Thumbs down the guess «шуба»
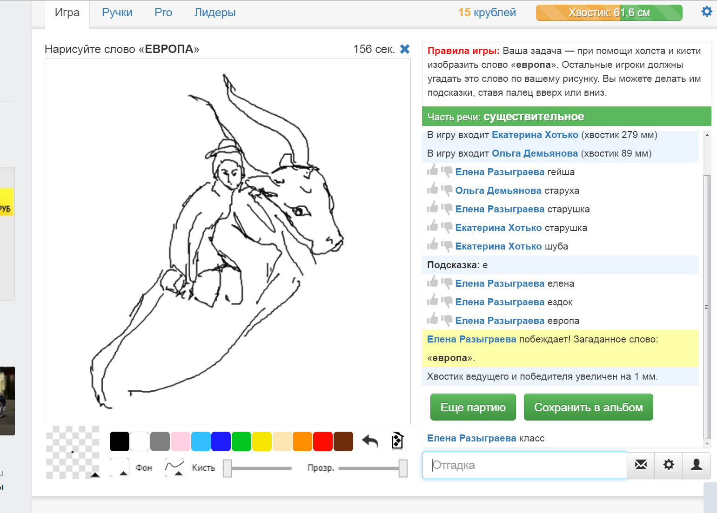 pos(447,247)
